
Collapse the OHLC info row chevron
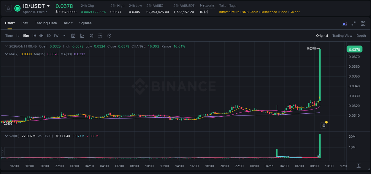[7, 46]
